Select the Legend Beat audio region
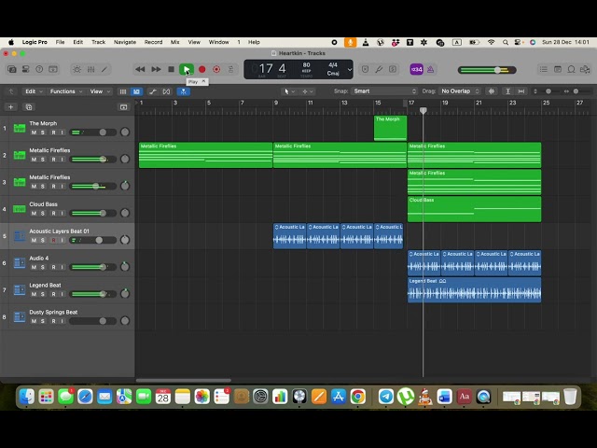This screenshot has width=597, height=448. (x=474, y=290)
